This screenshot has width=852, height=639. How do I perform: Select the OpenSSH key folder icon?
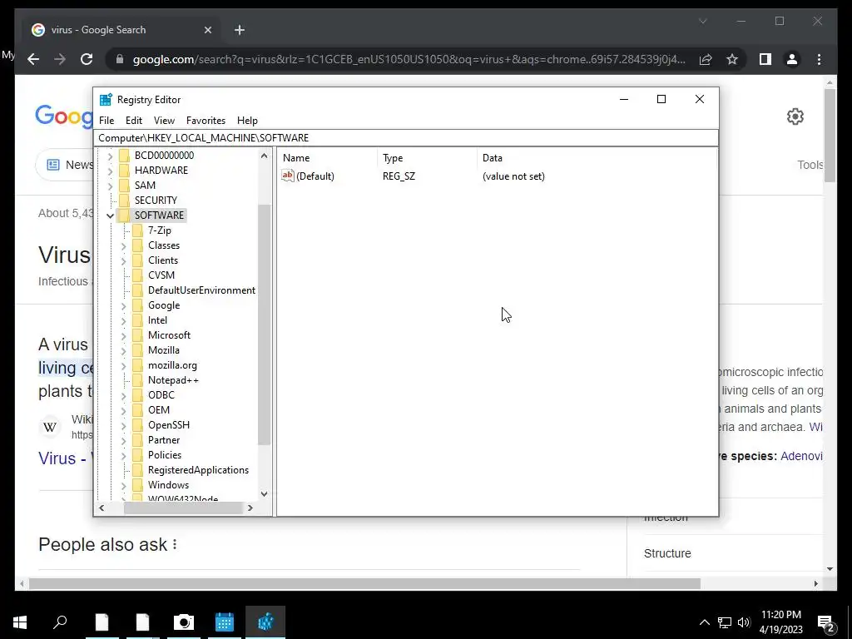(137, 425)
